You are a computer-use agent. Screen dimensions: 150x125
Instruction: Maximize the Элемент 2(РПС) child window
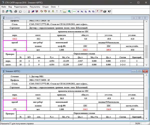coord(139,18)
